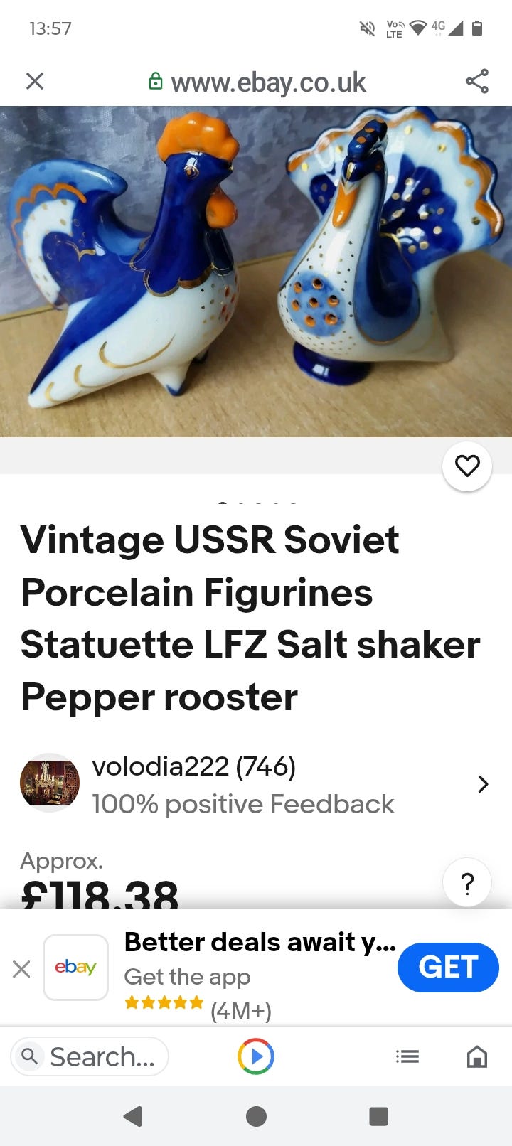Tap Android back navigation triangle
Screen dimensions: 512x1146
click(x=133, y=1116)
